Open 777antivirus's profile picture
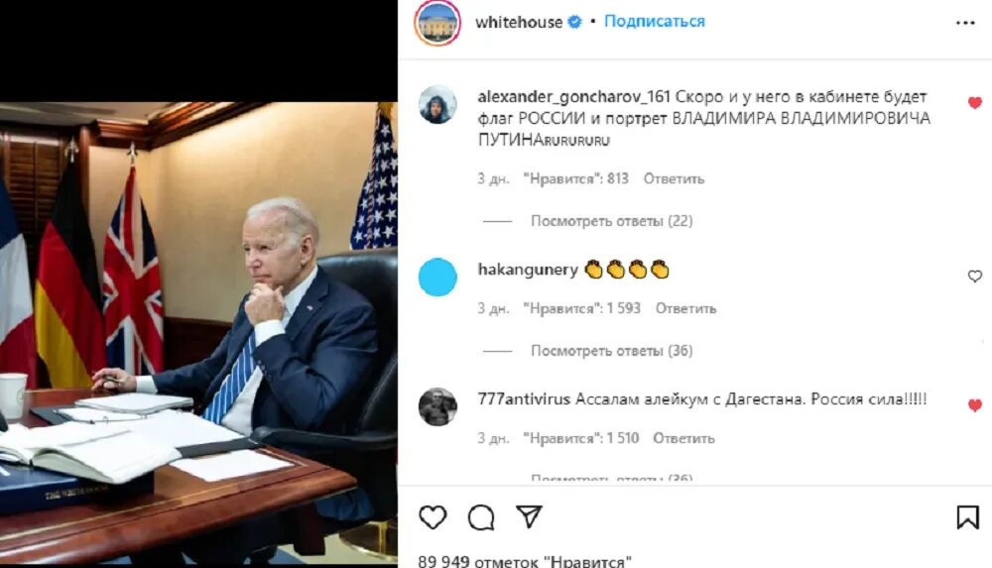Image resolution: width=992 pixels, height=568 pixels. coord(437,406)
